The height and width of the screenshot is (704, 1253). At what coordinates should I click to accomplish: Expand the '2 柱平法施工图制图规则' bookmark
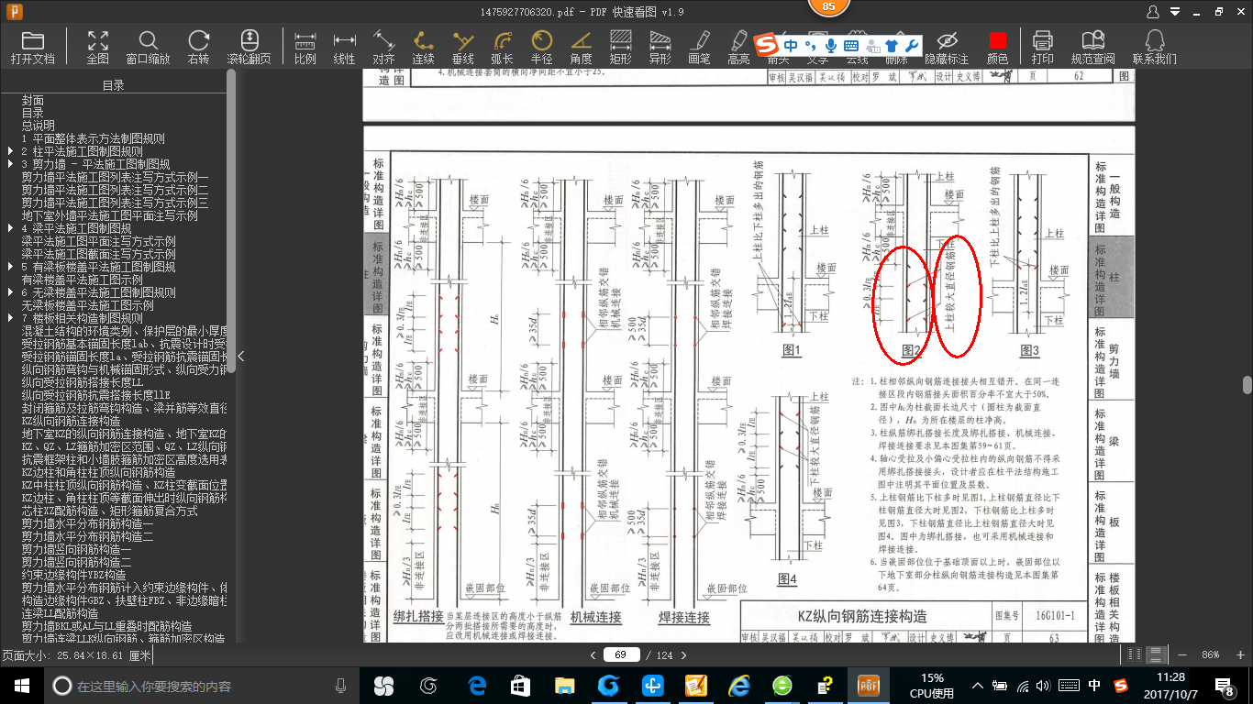pyautogui.click(x=10, y=151)
